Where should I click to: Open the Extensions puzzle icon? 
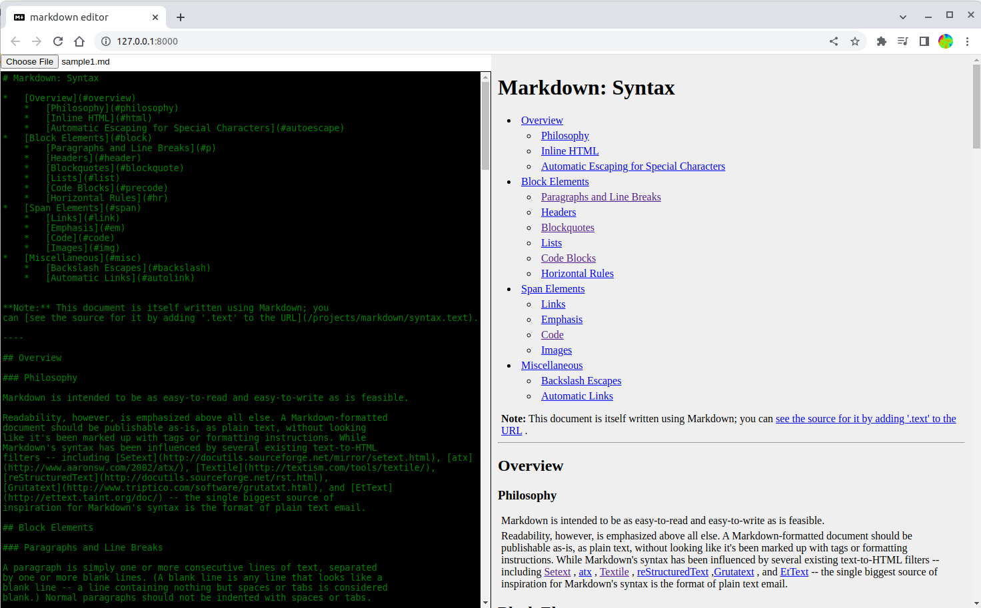882,41
